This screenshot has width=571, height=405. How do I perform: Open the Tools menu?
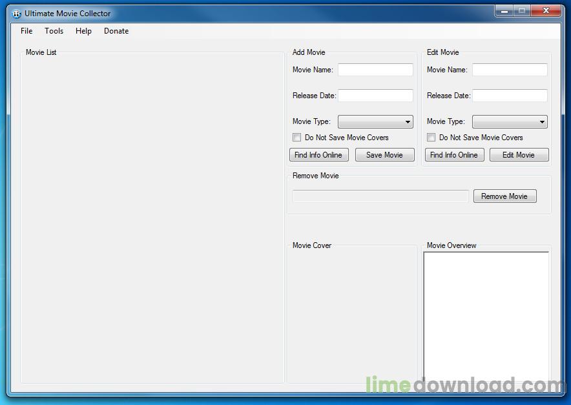(x=54, y=31)
